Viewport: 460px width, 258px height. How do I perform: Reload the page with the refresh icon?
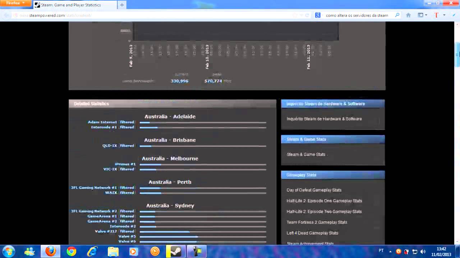pos(307,15)
